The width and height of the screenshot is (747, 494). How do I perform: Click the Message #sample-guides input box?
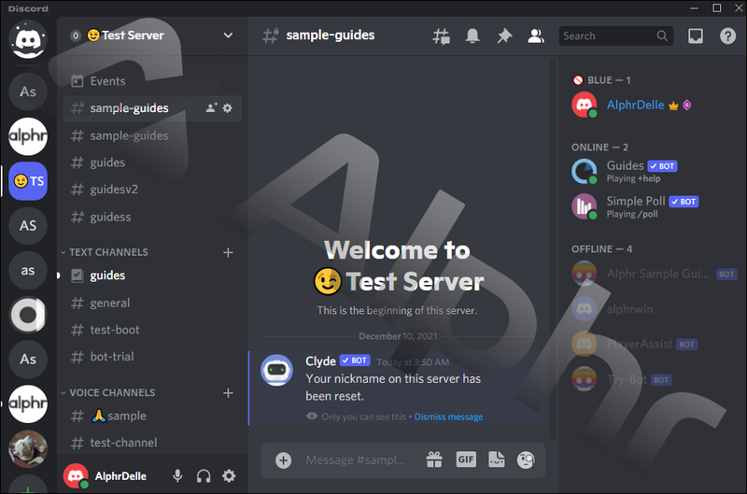pos(357,460)
